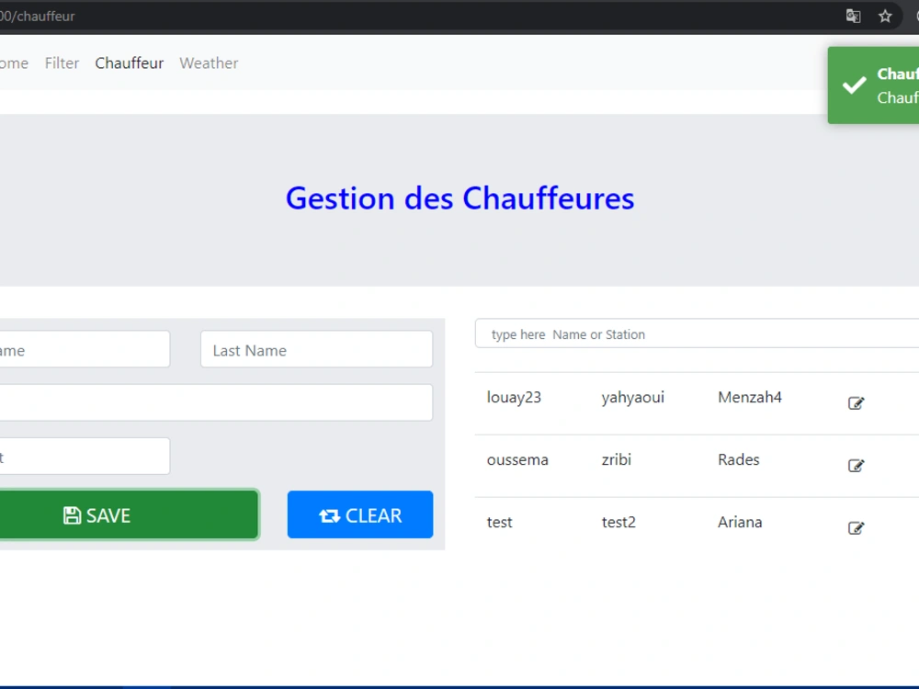Select the 'test2' cell

pyautogui.click(x=618, y=522)
